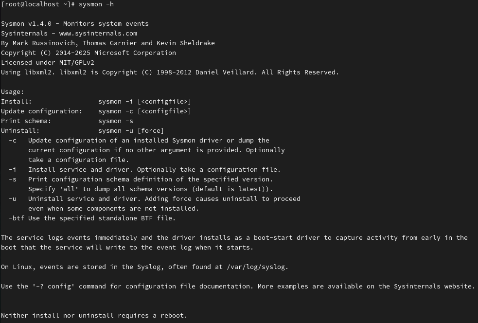The height and width of the screenshot is (323, 478).
Task: Click the /var/log/syslog path text
Action: (x=256, y=267)
